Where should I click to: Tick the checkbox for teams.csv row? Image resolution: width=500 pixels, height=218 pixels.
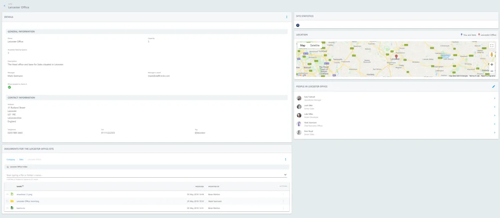pyautogui.click(x=7, y=208)
